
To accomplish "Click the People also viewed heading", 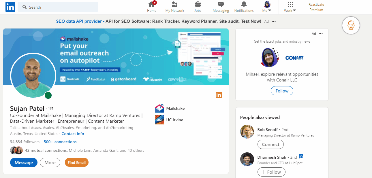I will pos(260,117).
